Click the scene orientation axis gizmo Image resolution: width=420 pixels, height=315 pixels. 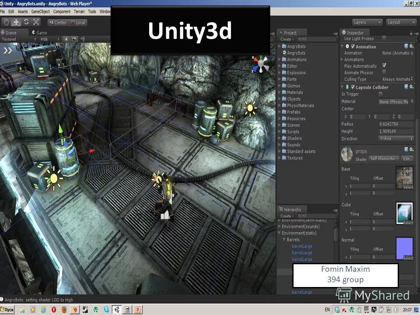point(260,64)
